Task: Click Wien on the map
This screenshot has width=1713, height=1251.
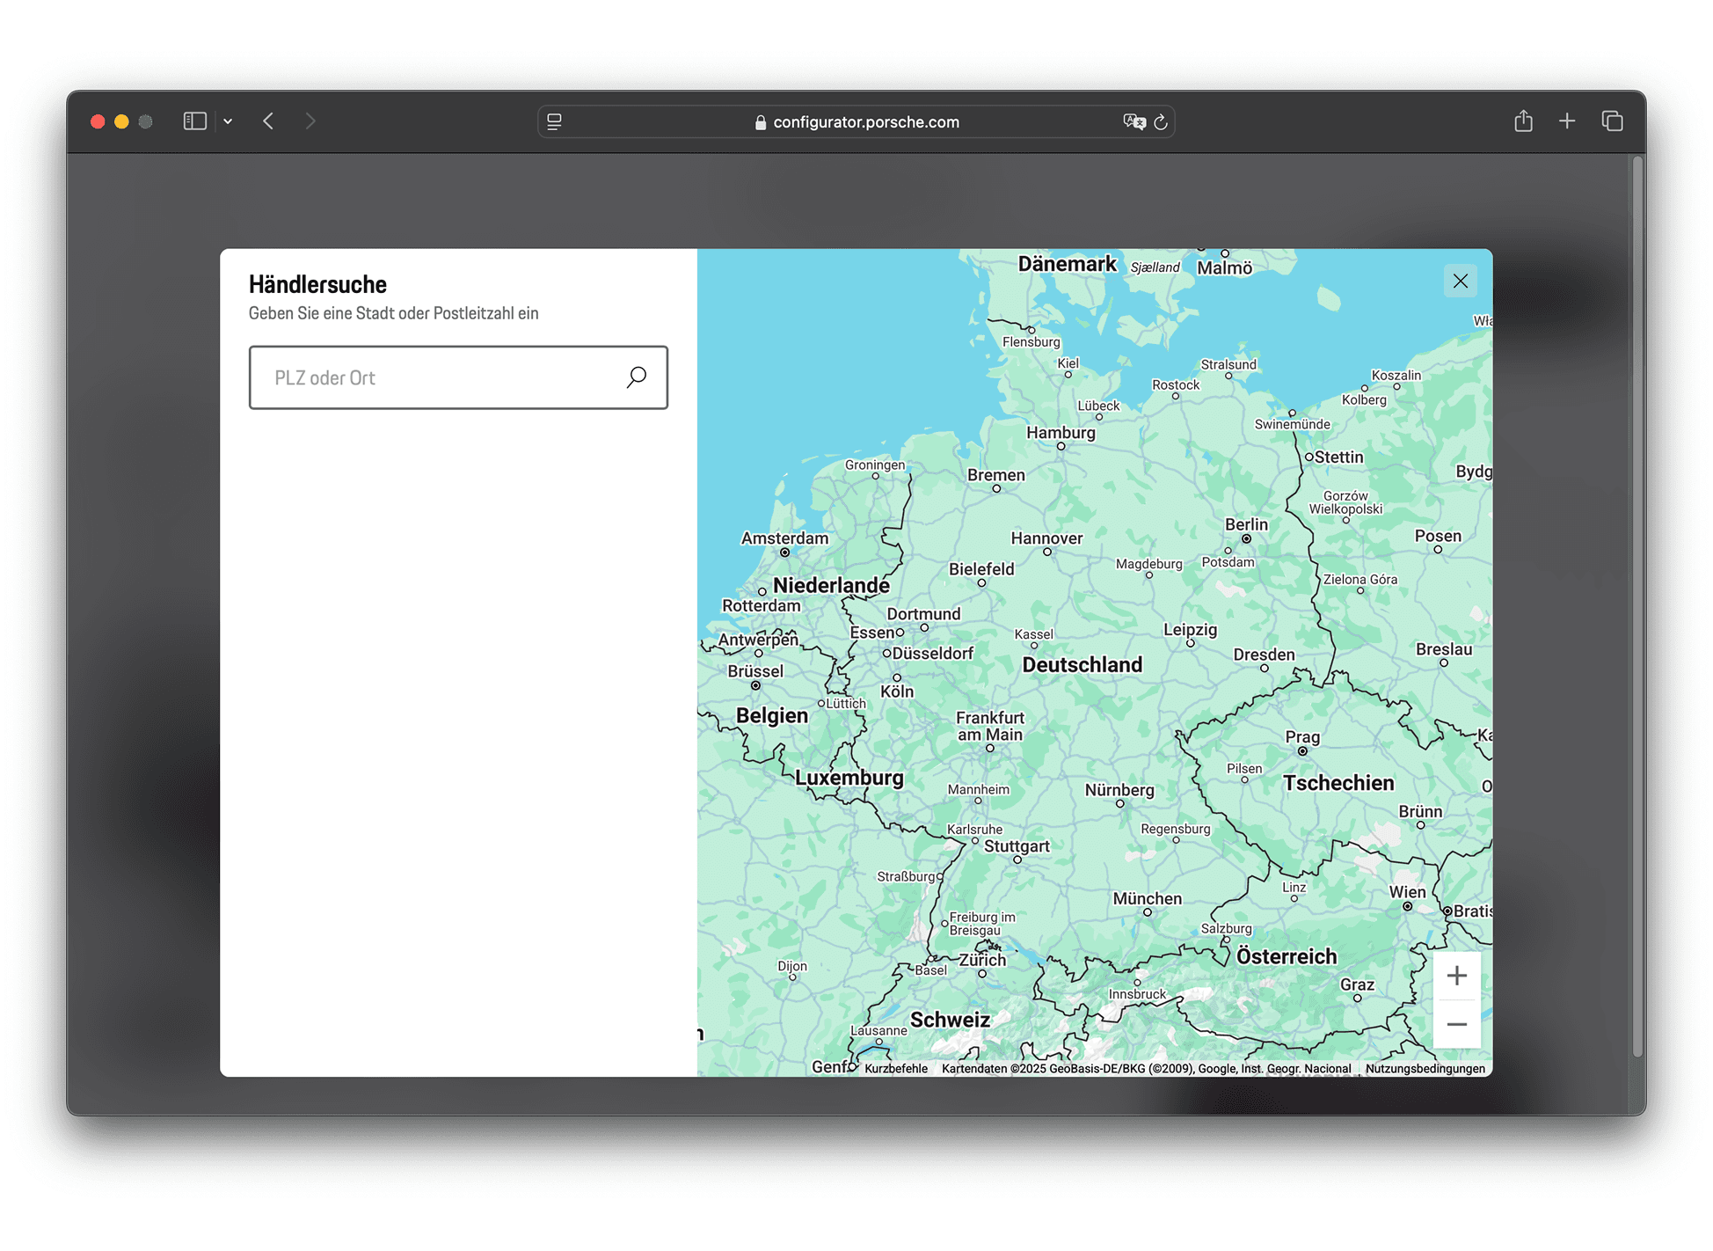Action: point(1408,892)
